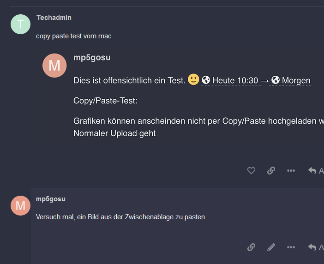The width and height of the screenshot is (324, 264).
Task: Copy the link of mp5gosu's bottom post
Action: (x=251, y=247)
